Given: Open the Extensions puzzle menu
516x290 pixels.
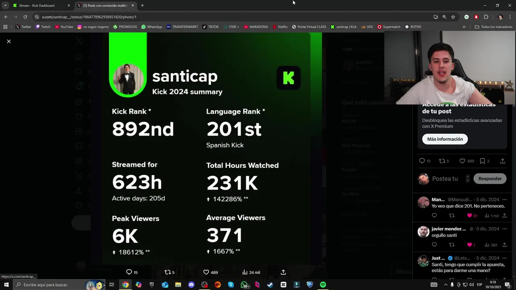Looking at the screenshot, I should click(486, 17).
